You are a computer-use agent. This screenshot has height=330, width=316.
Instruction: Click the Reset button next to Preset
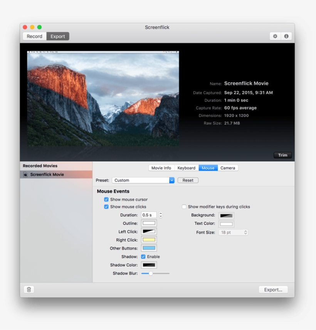[188, 180]
